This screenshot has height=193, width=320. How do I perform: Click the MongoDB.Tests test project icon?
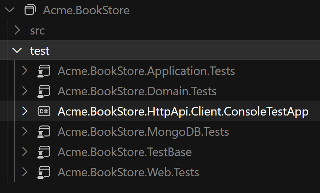pos(44,132)
